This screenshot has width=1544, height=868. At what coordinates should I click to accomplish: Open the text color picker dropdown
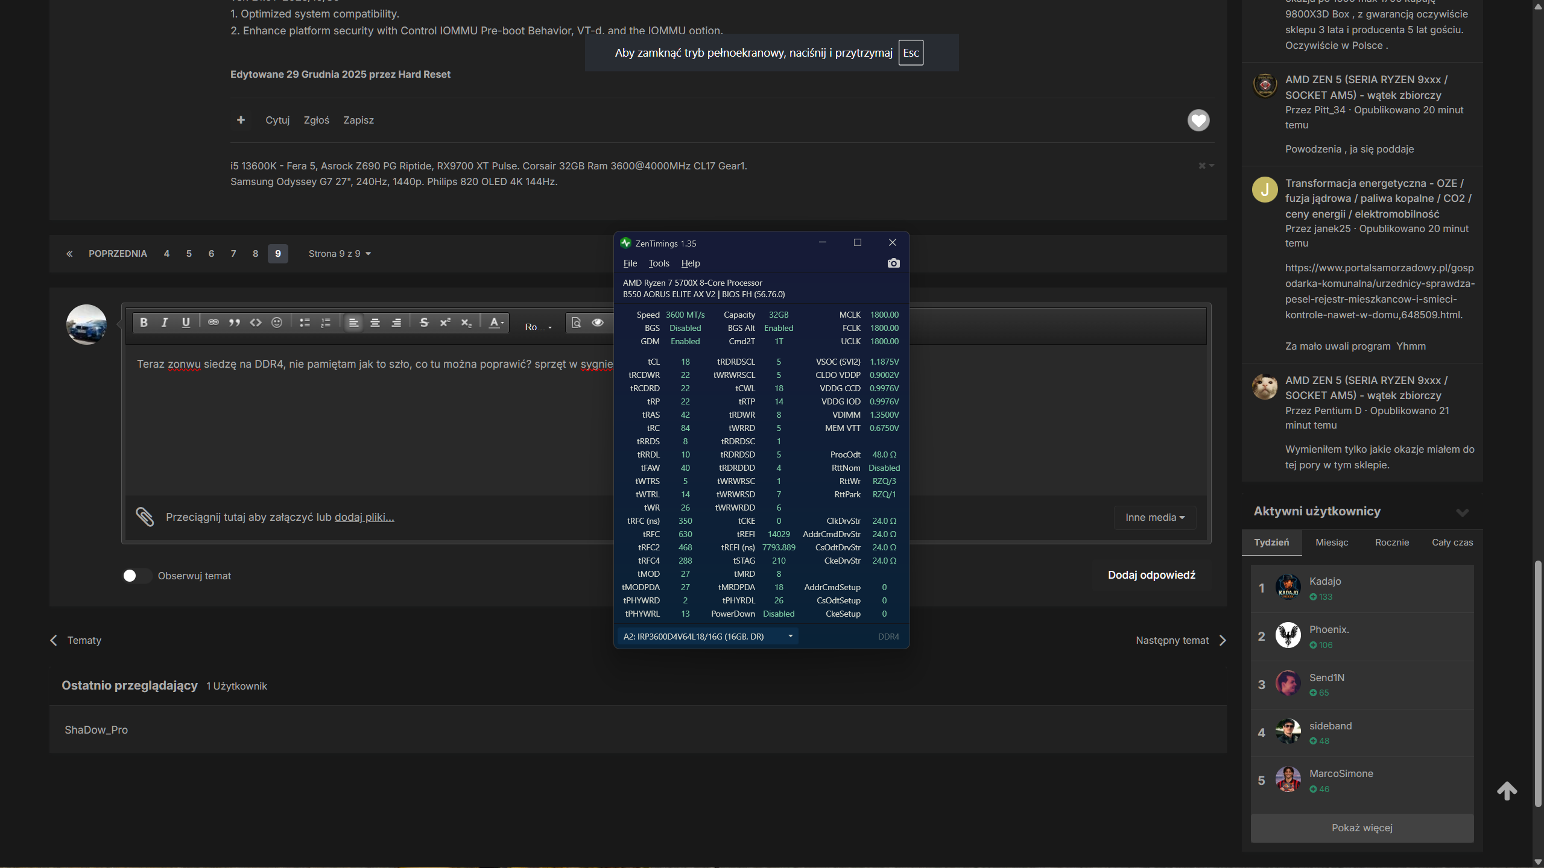click(496, 322)
